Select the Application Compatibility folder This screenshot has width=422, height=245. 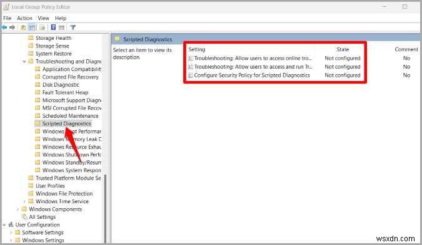point(72,69)
